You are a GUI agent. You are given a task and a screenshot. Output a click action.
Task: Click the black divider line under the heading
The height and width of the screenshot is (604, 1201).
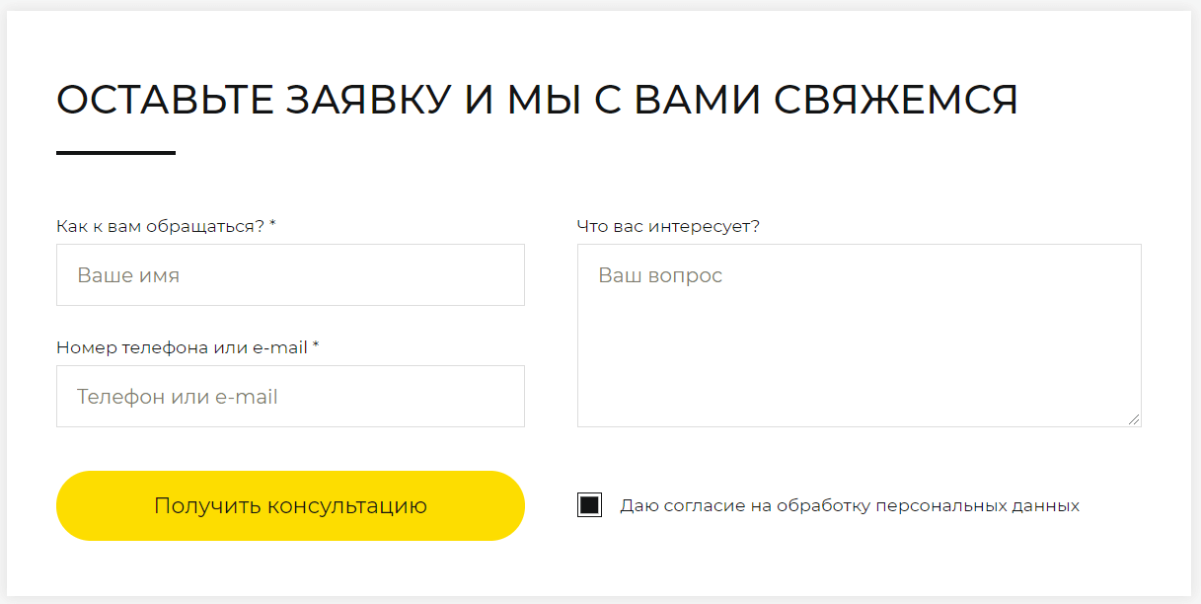(x=115, y=152)
